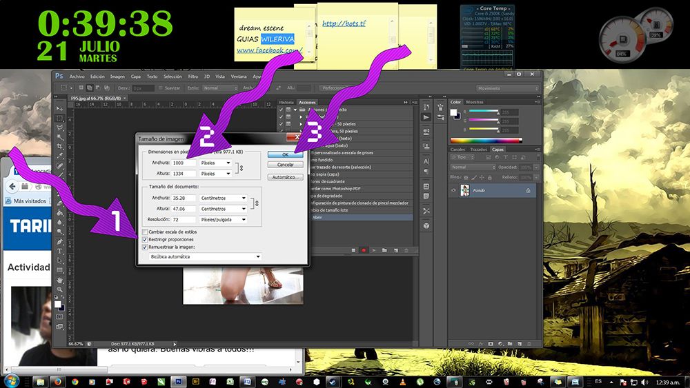Select the Healing Brush tool
Image resolution: width=690 pixels, height=388 pixels.
pyautogui.click(x=60, y=165)
